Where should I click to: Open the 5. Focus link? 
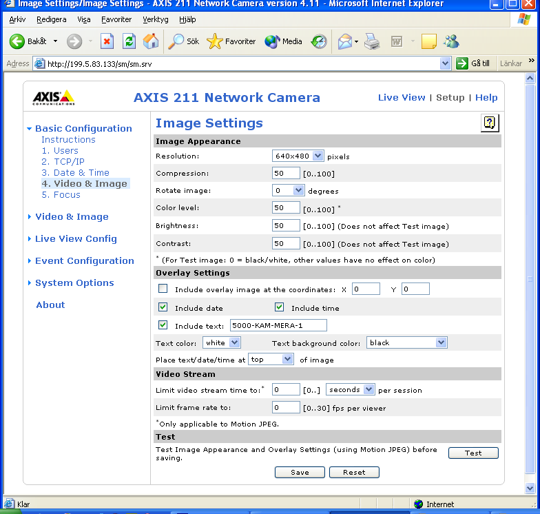pos(61,194)
